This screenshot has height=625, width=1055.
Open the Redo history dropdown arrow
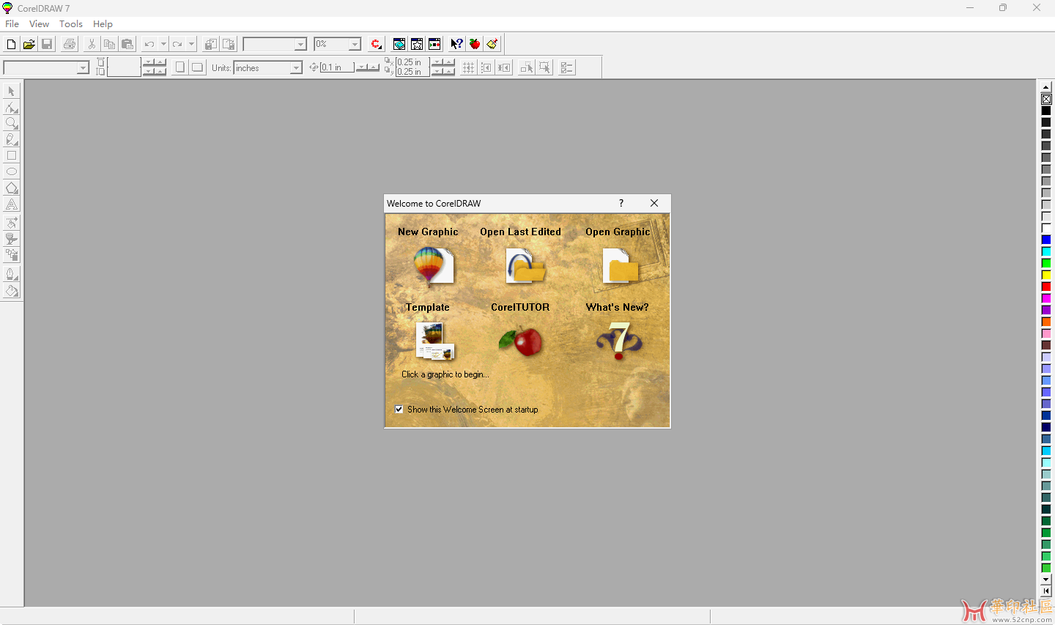191,44
